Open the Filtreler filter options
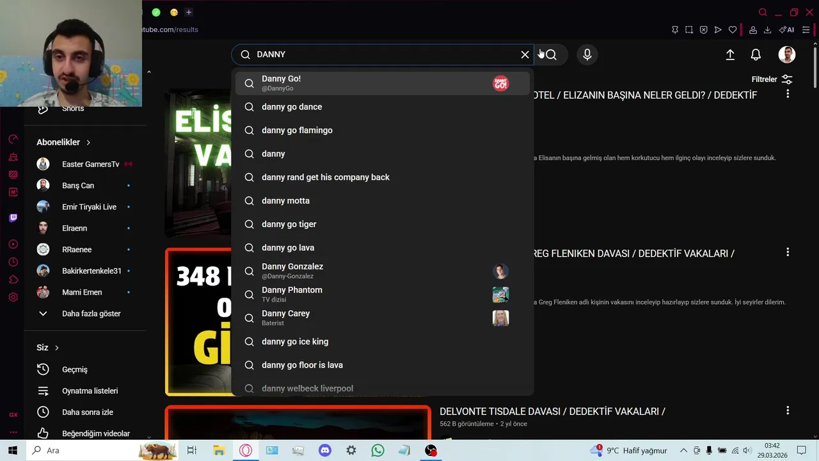 [772, 79]
